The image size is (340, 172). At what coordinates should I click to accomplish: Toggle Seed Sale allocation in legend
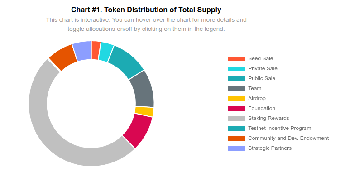pos(250,58)
